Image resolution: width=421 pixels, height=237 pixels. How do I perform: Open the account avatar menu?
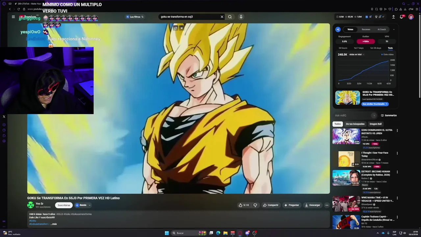[x=411, y=17]
